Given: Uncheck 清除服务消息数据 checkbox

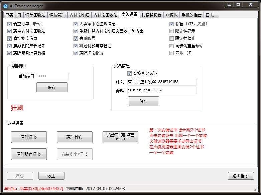Looking at the screenshot, I should point(9,53).
